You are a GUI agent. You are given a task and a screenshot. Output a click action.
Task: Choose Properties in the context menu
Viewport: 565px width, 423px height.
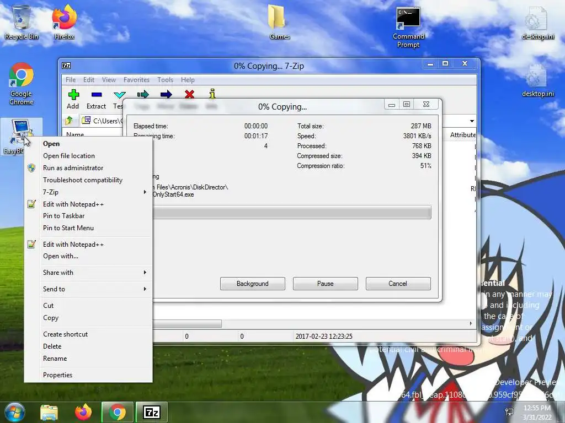click(x=88, y=375)
